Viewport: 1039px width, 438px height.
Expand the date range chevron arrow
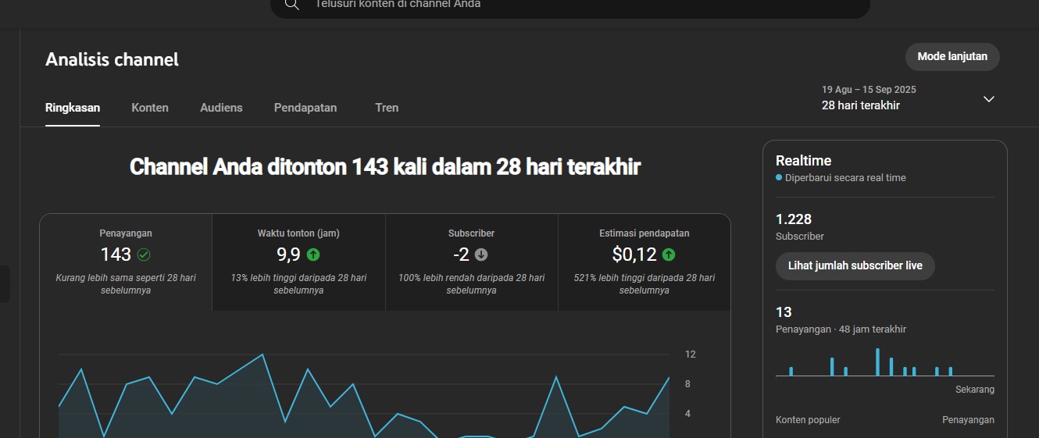coord(988,99)
